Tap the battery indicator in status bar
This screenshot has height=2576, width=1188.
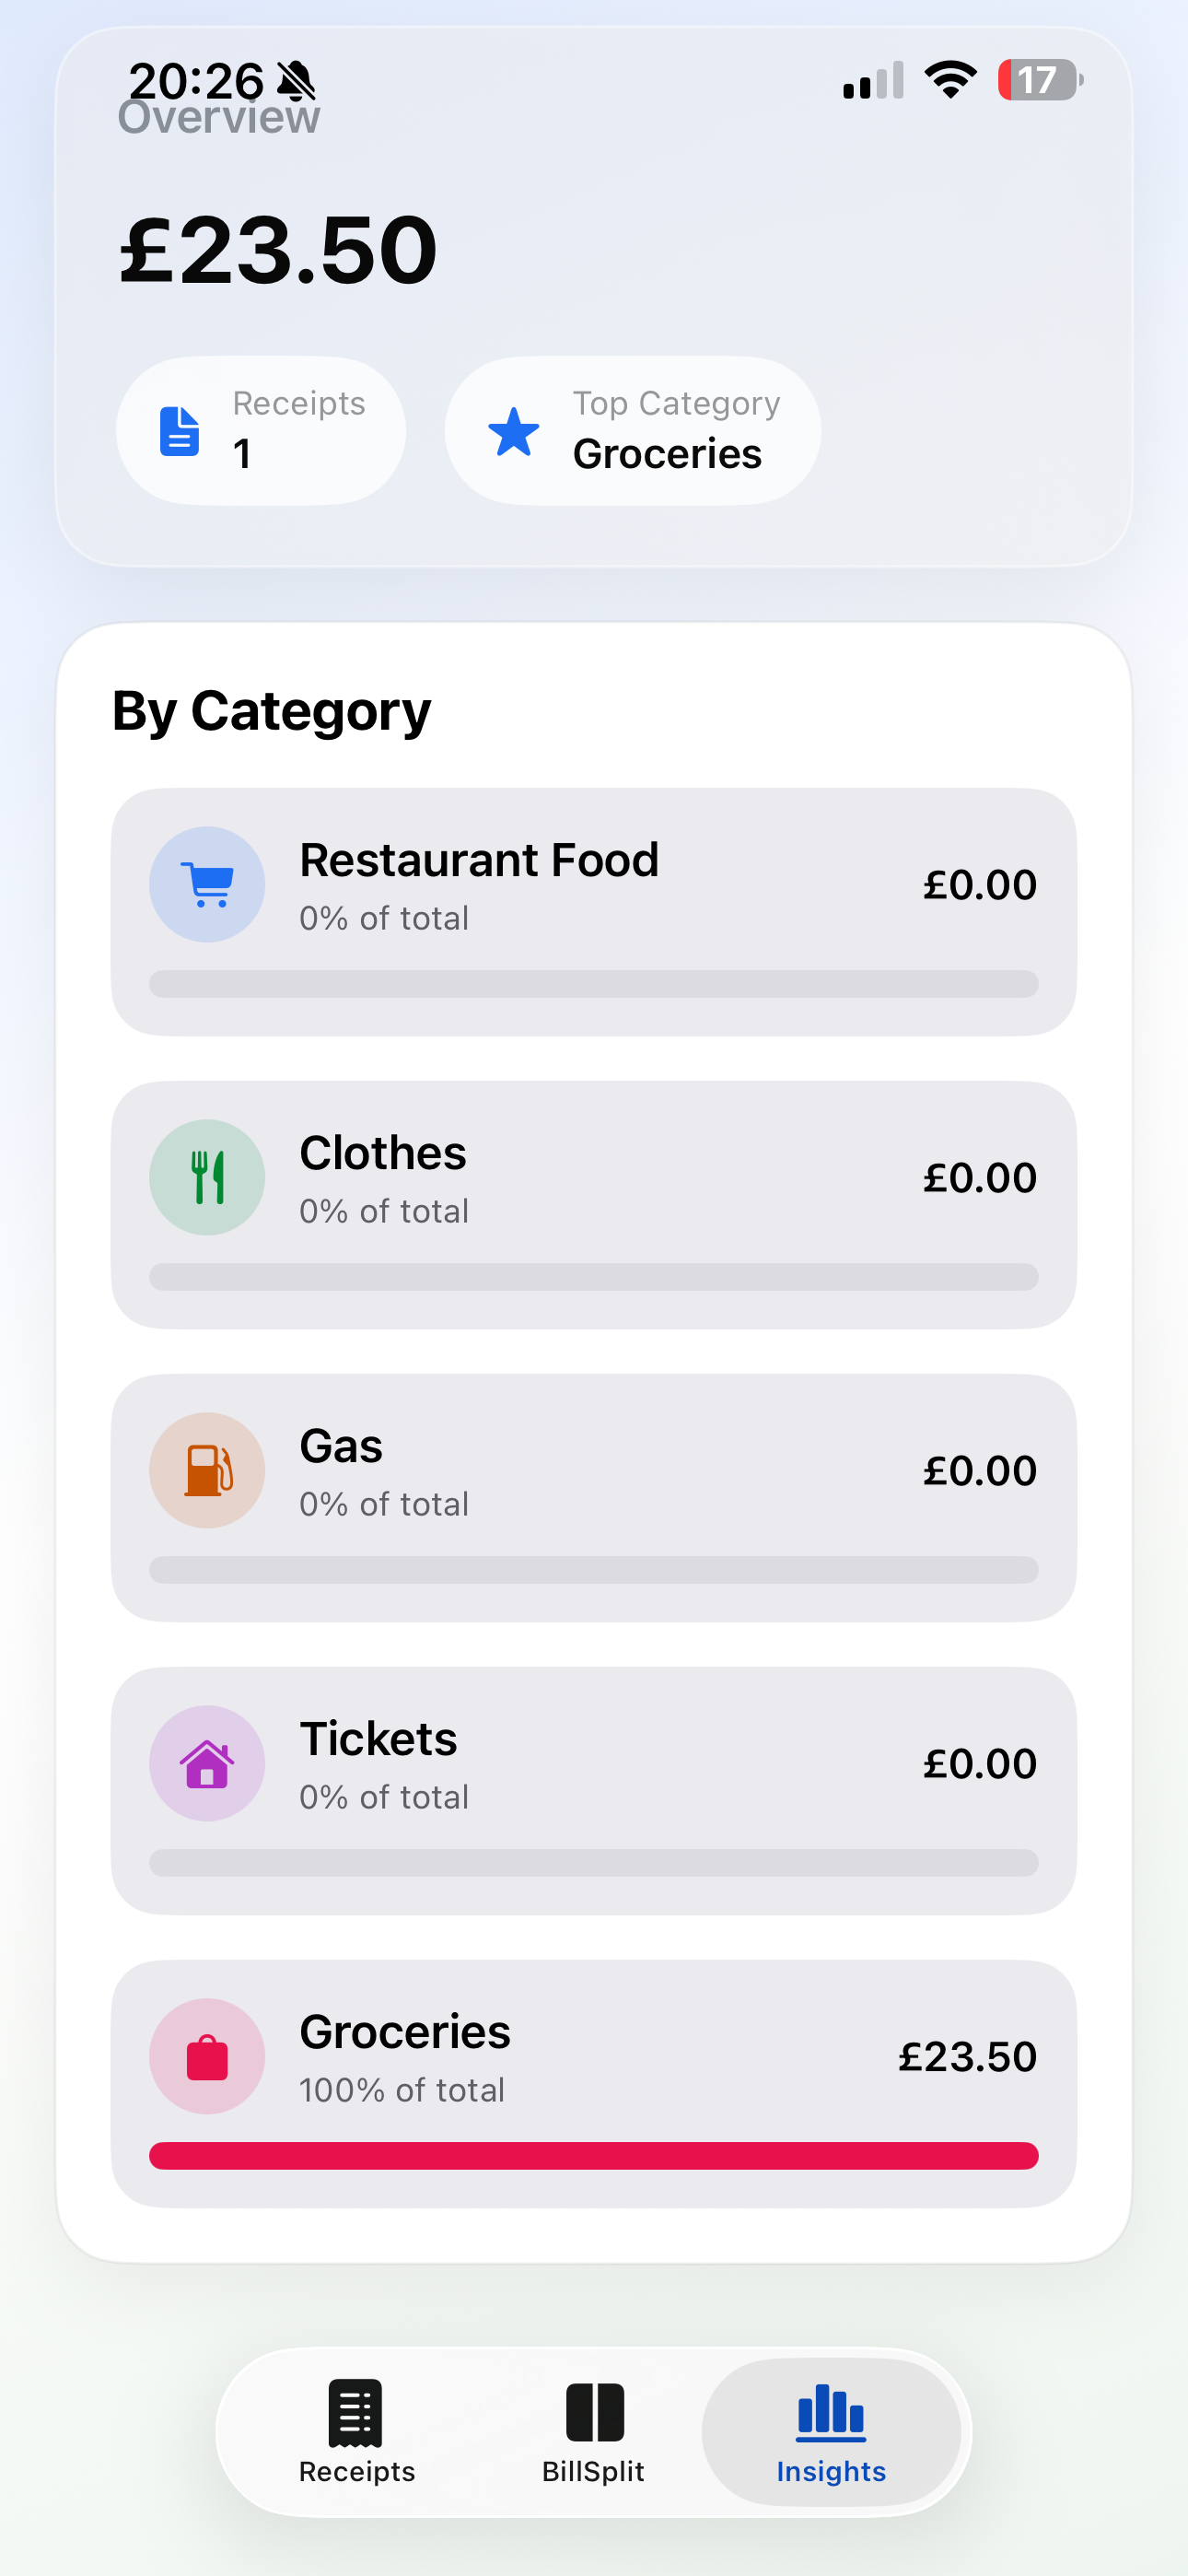coord(1040,80)
